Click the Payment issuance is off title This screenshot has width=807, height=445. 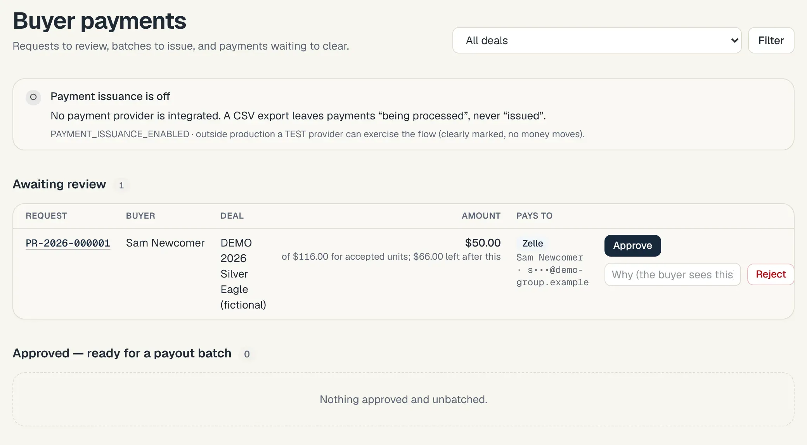coord(110,97)
